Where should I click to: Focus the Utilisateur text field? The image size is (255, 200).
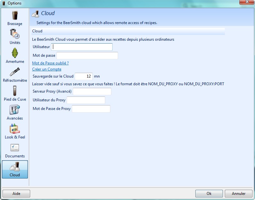point(82,47)
